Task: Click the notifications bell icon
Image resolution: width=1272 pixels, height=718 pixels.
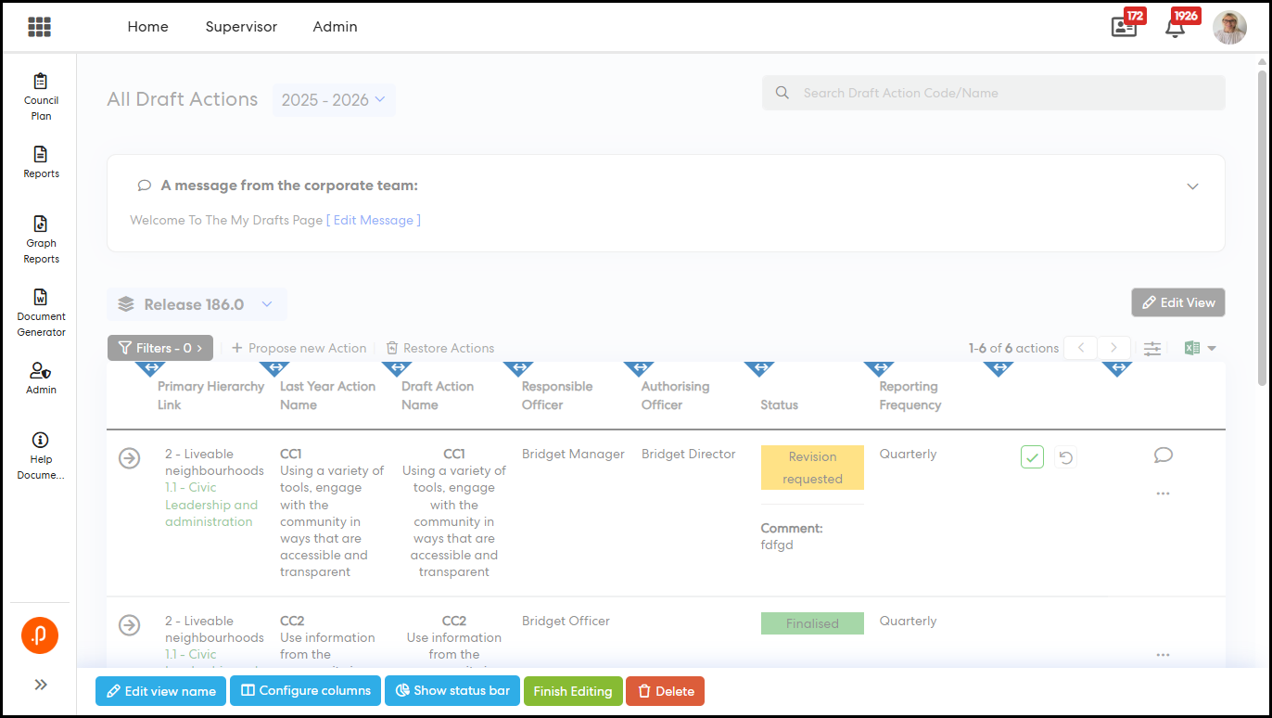Action: click(1175, 27)
